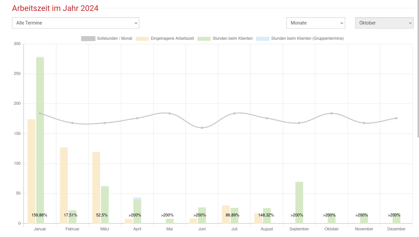419x237 pixels.
Task: Toggle the "Sollstunden / Monat" legend entry
Action: point(107,38)
